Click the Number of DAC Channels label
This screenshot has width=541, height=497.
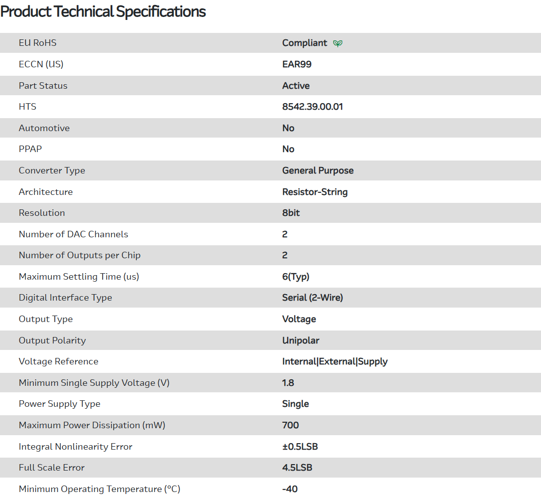73,234
